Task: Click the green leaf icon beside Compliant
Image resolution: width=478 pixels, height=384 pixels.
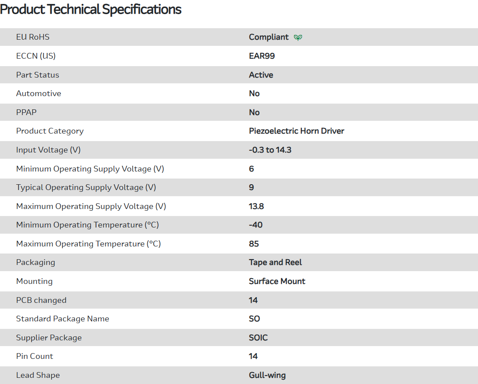Action: [x=298, y=37]
